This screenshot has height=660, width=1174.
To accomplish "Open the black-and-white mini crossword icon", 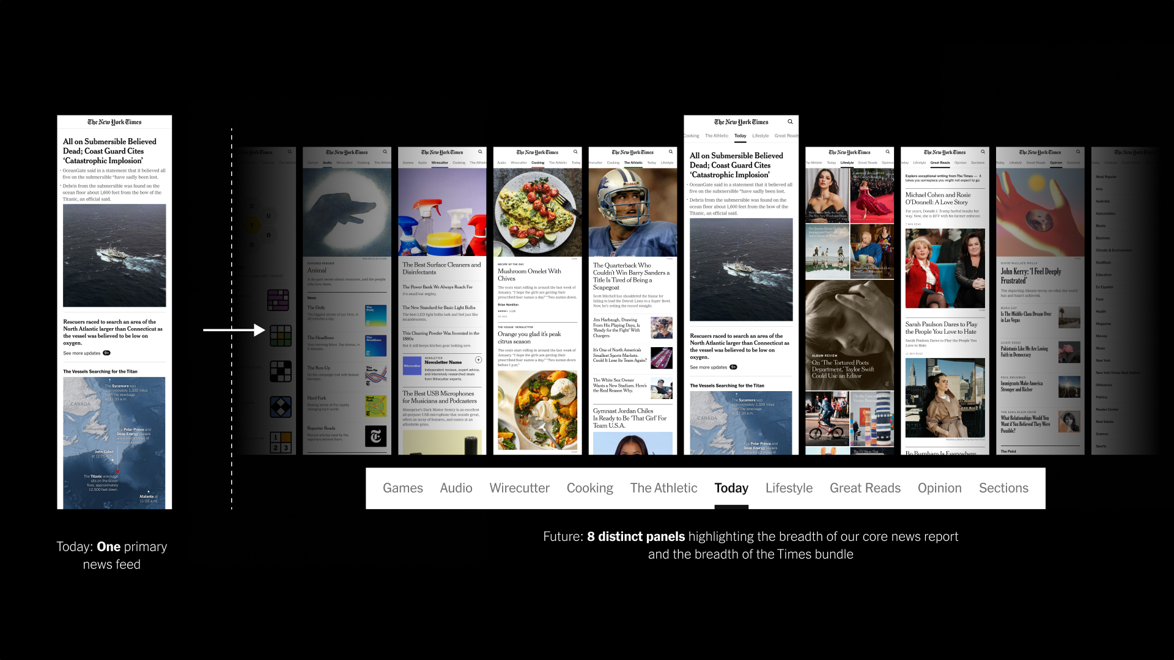I will pos(281,372).
